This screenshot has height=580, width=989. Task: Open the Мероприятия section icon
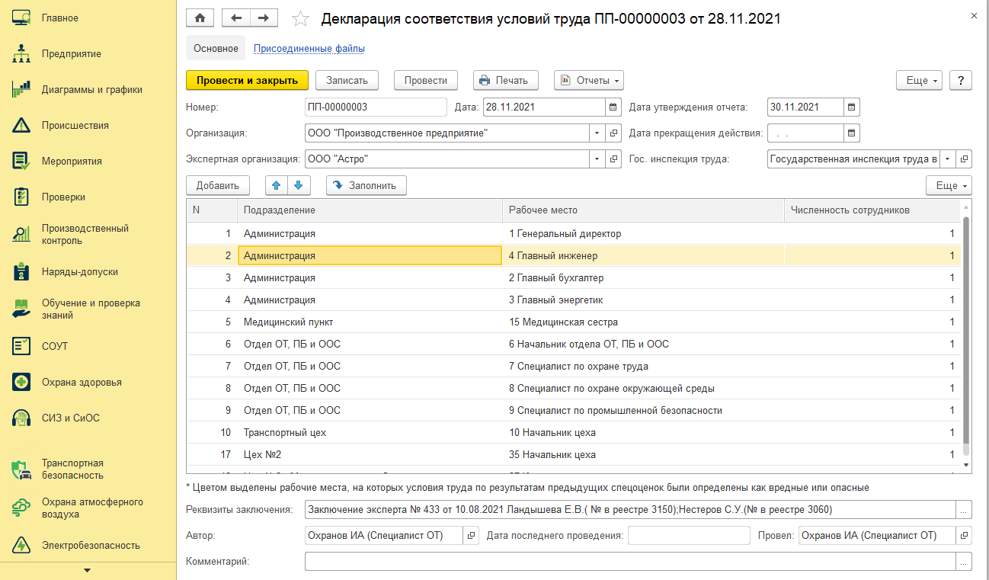click(x=21, y=162)
